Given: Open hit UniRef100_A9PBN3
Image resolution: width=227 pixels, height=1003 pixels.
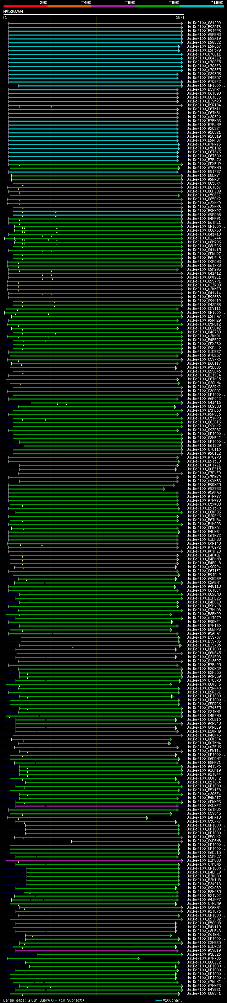Looking at the screenshot, I should click(204, 35).
